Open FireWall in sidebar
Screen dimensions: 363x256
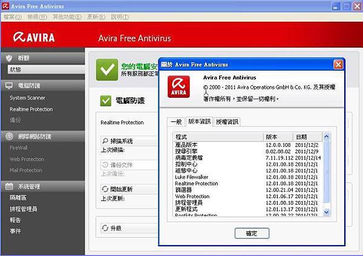pyautogui.click(x=19, y=148)
